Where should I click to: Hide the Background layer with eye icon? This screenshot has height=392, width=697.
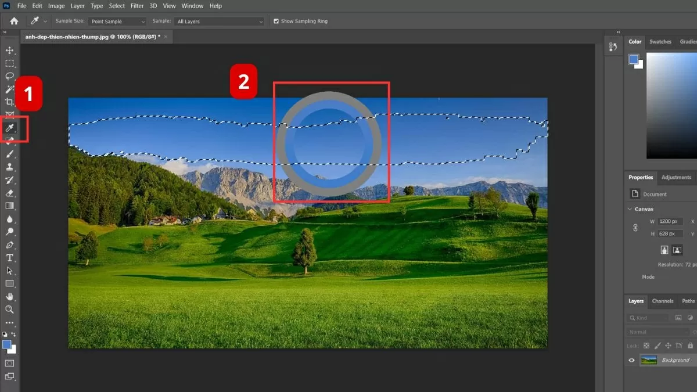click(x=631, y=360)
